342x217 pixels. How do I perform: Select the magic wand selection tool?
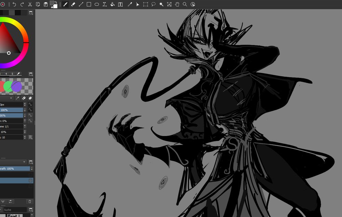161,4
